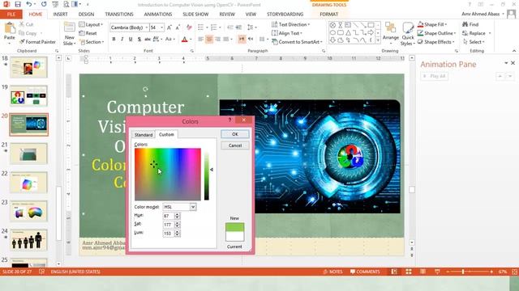Open COMMENTS from the status bar

[365, 272]
